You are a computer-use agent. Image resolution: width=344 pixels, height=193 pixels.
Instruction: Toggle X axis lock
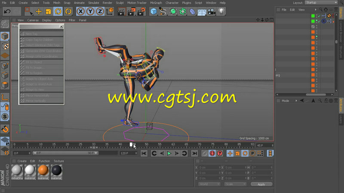[80, 12]
